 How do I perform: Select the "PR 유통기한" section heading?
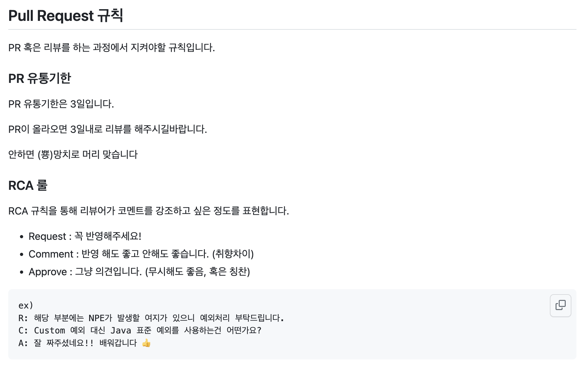(x=40, y=78)
